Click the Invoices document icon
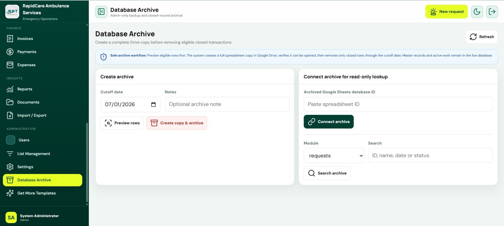This screenshot has width=504, height=226. coord(10,39)
